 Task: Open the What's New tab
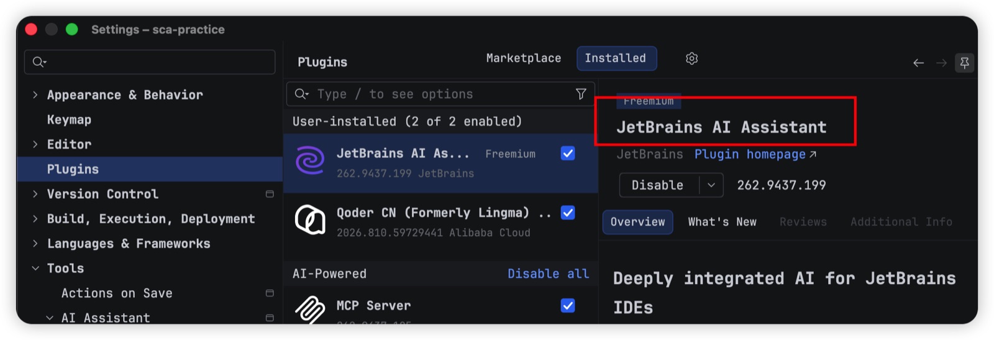click(x=723, y=222)
